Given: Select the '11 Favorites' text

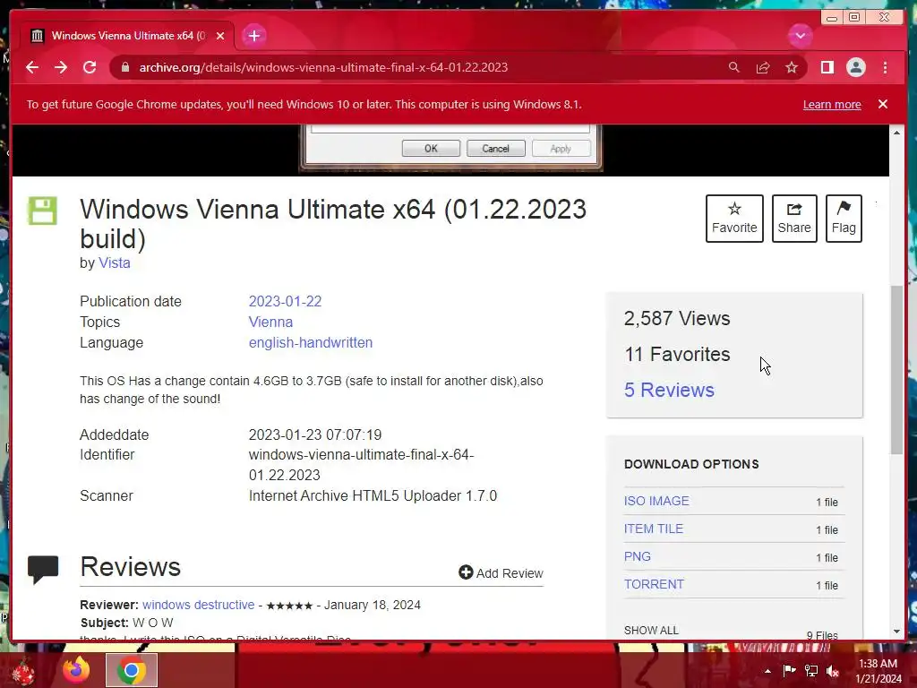Looking at the screenshot, I should coord(677,354).
